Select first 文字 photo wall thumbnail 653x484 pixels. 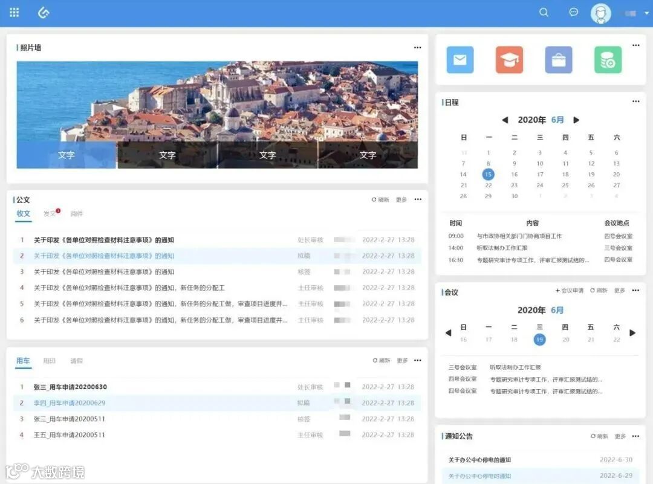67,155
